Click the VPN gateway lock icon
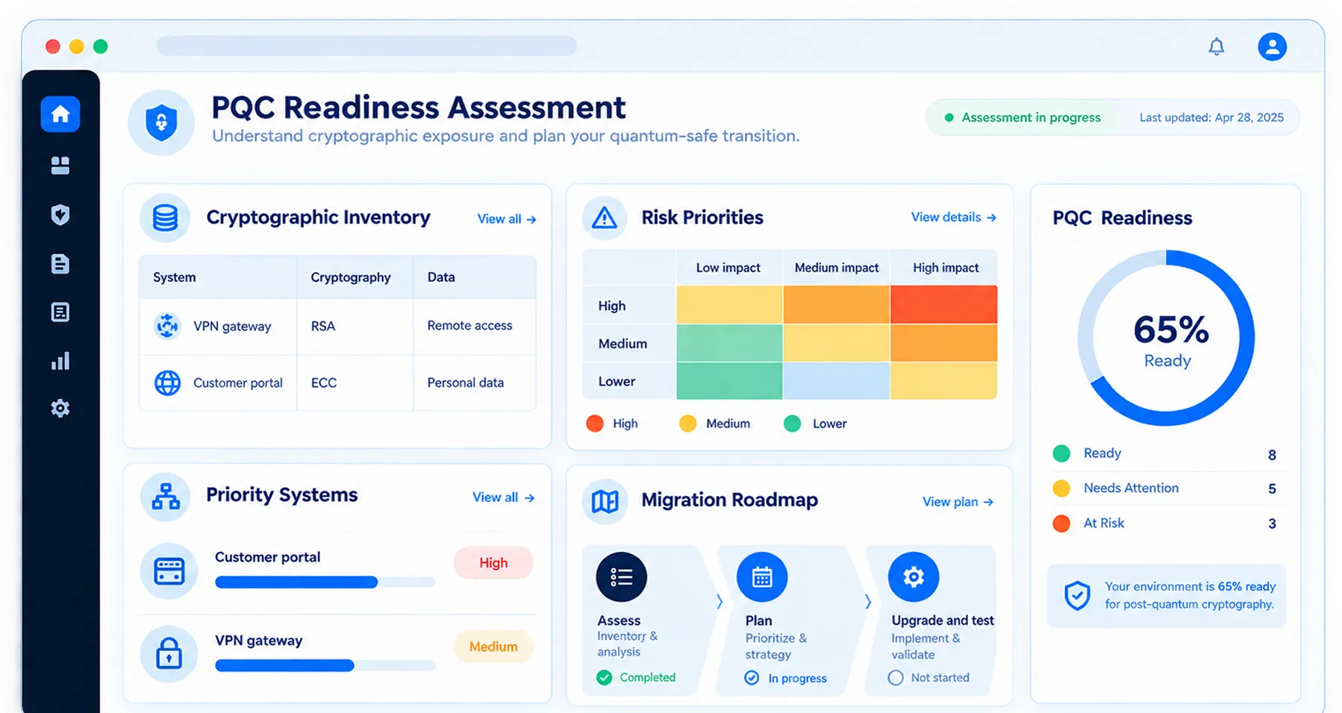Screen dimensions: 1342x713 [x=169, y=654]
